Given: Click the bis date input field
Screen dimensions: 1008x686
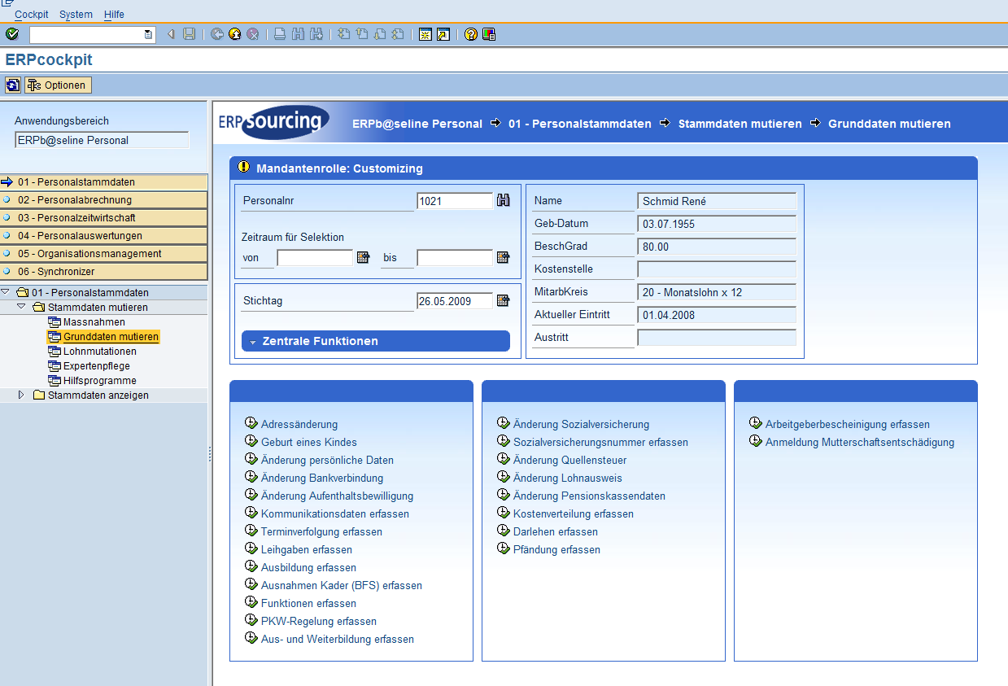Looking at the screenshot, I should 455,258.
